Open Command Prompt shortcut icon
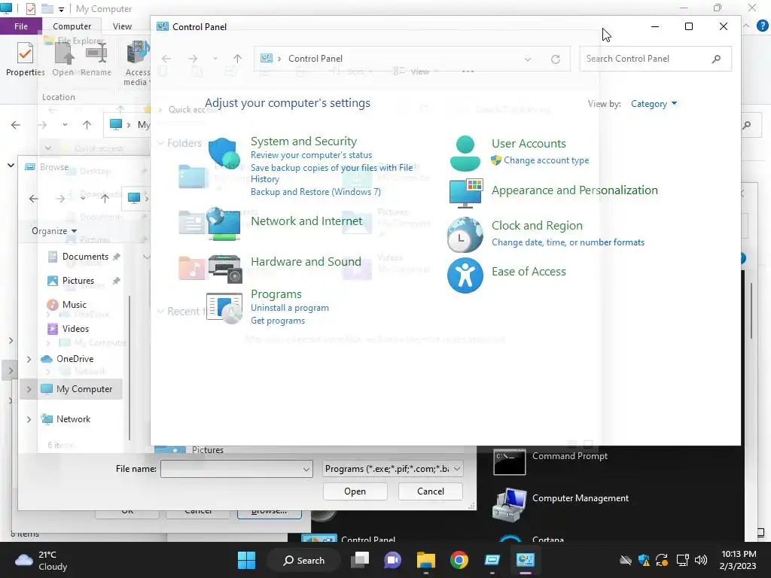The width and height of the screenshot is (771, 578). click(510, 461)
